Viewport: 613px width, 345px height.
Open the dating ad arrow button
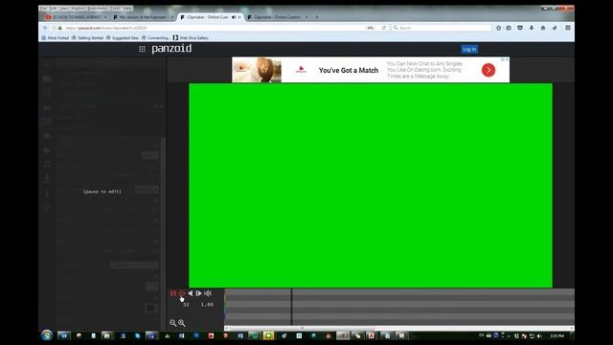coord(488,70)
